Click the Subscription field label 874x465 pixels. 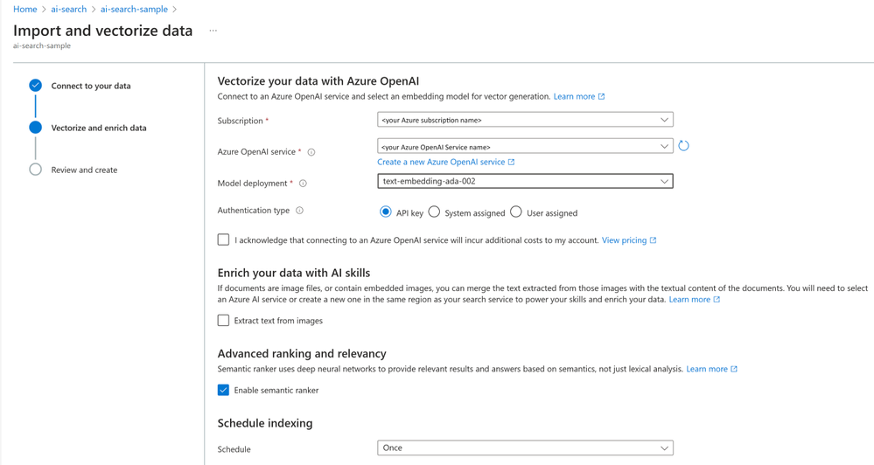[241, 121]
